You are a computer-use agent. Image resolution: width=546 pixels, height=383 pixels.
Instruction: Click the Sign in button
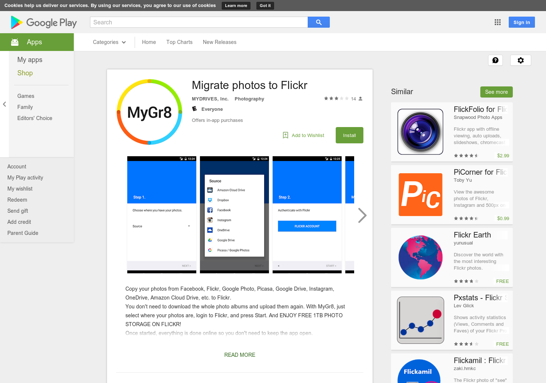[522, 22]
